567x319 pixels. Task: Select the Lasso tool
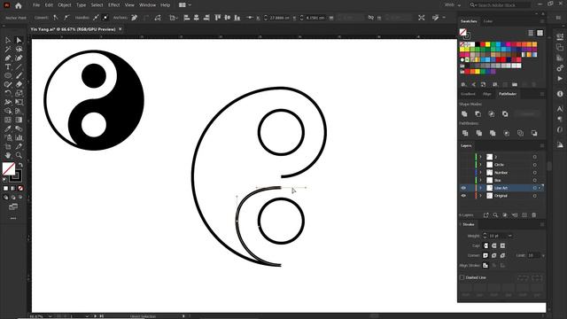click(x=19, y=50)
